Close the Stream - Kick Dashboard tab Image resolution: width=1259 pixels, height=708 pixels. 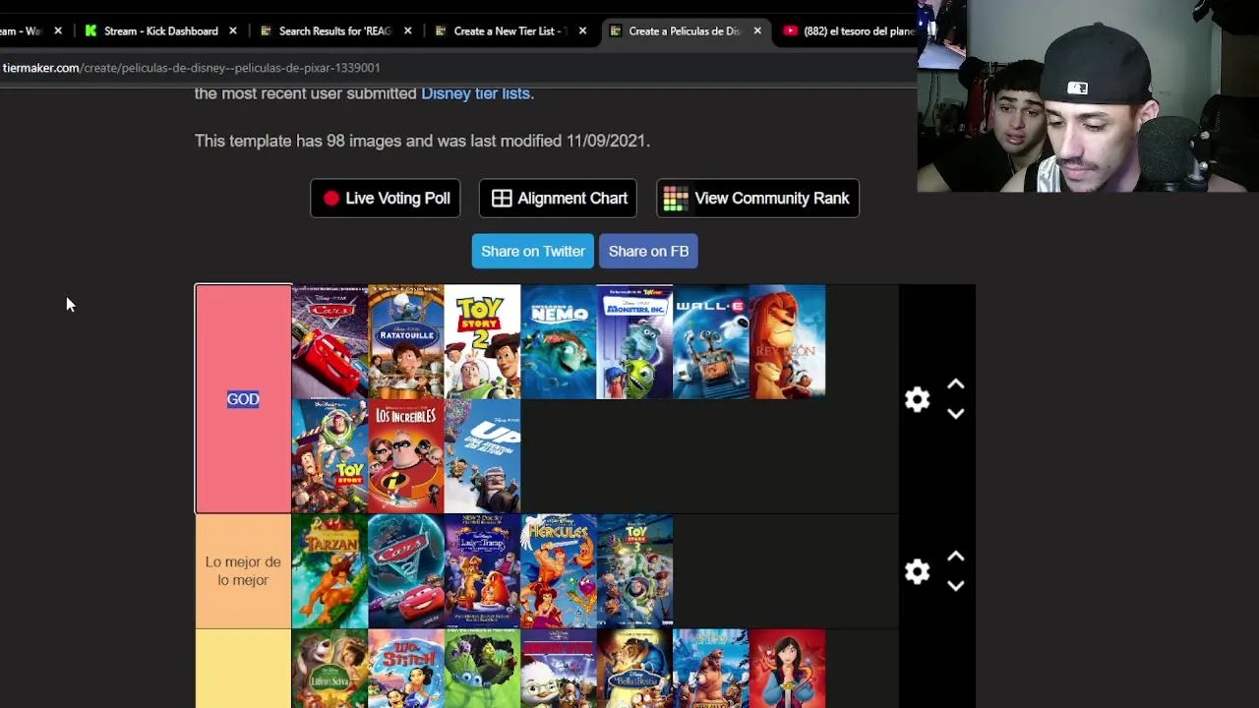tap(233, 31)
